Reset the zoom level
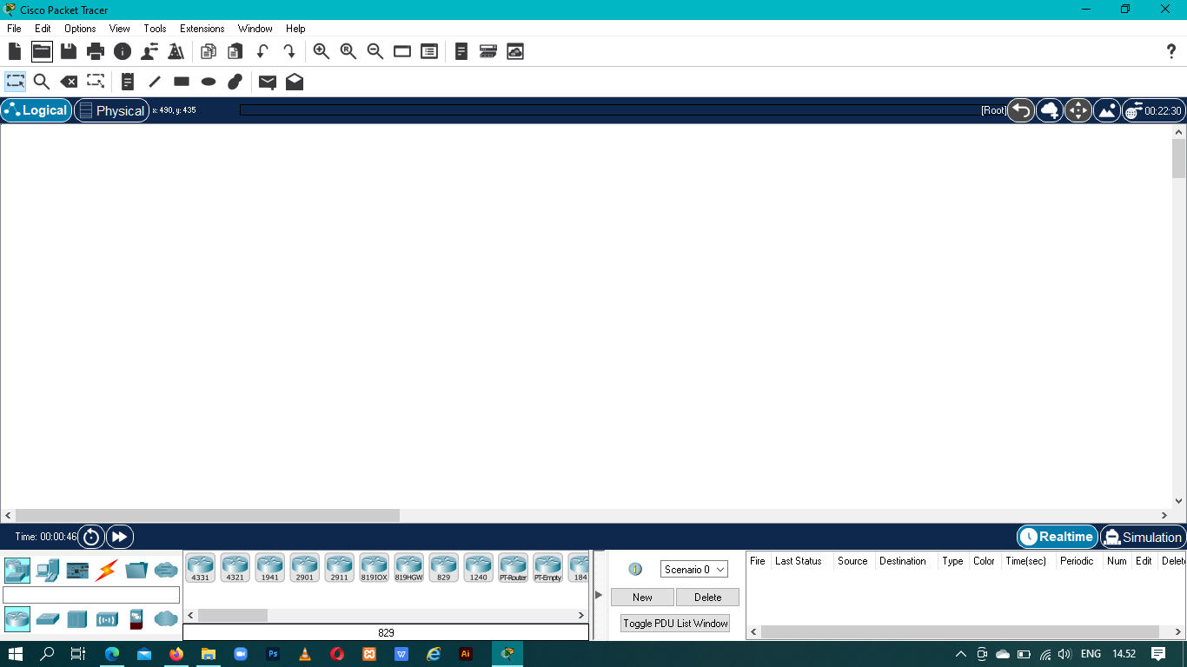 pyautogui.click(x=348, y=51)
